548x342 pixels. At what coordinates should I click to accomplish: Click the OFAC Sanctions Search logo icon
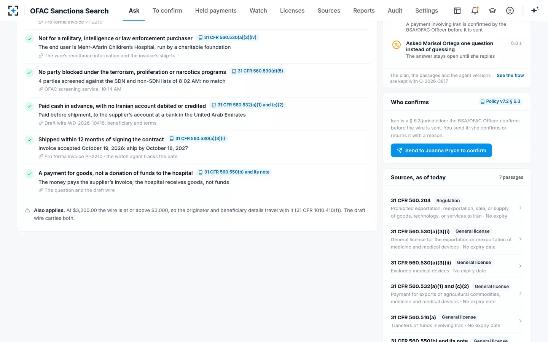(13, 11)
